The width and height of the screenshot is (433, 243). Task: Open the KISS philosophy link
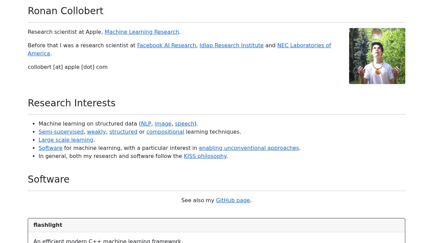[x=205, y=156]
